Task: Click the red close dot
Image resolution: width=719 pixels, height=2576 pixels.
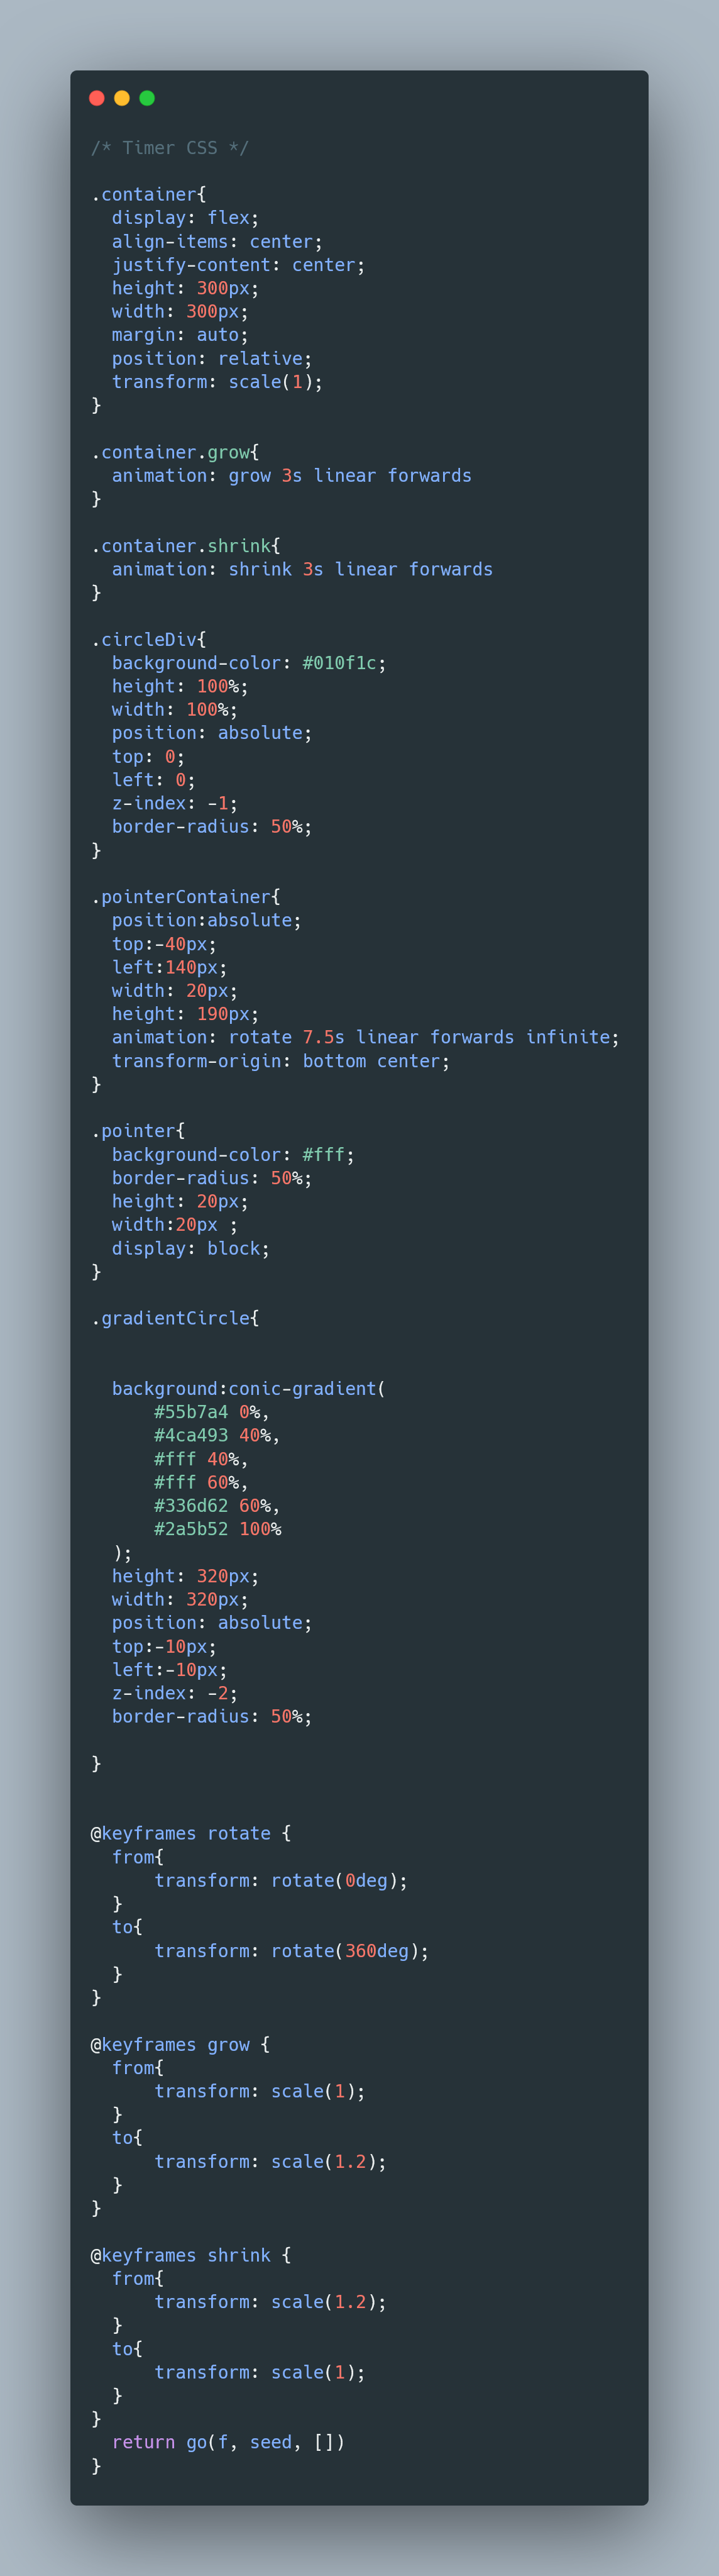Action: [x=97, y=98]
